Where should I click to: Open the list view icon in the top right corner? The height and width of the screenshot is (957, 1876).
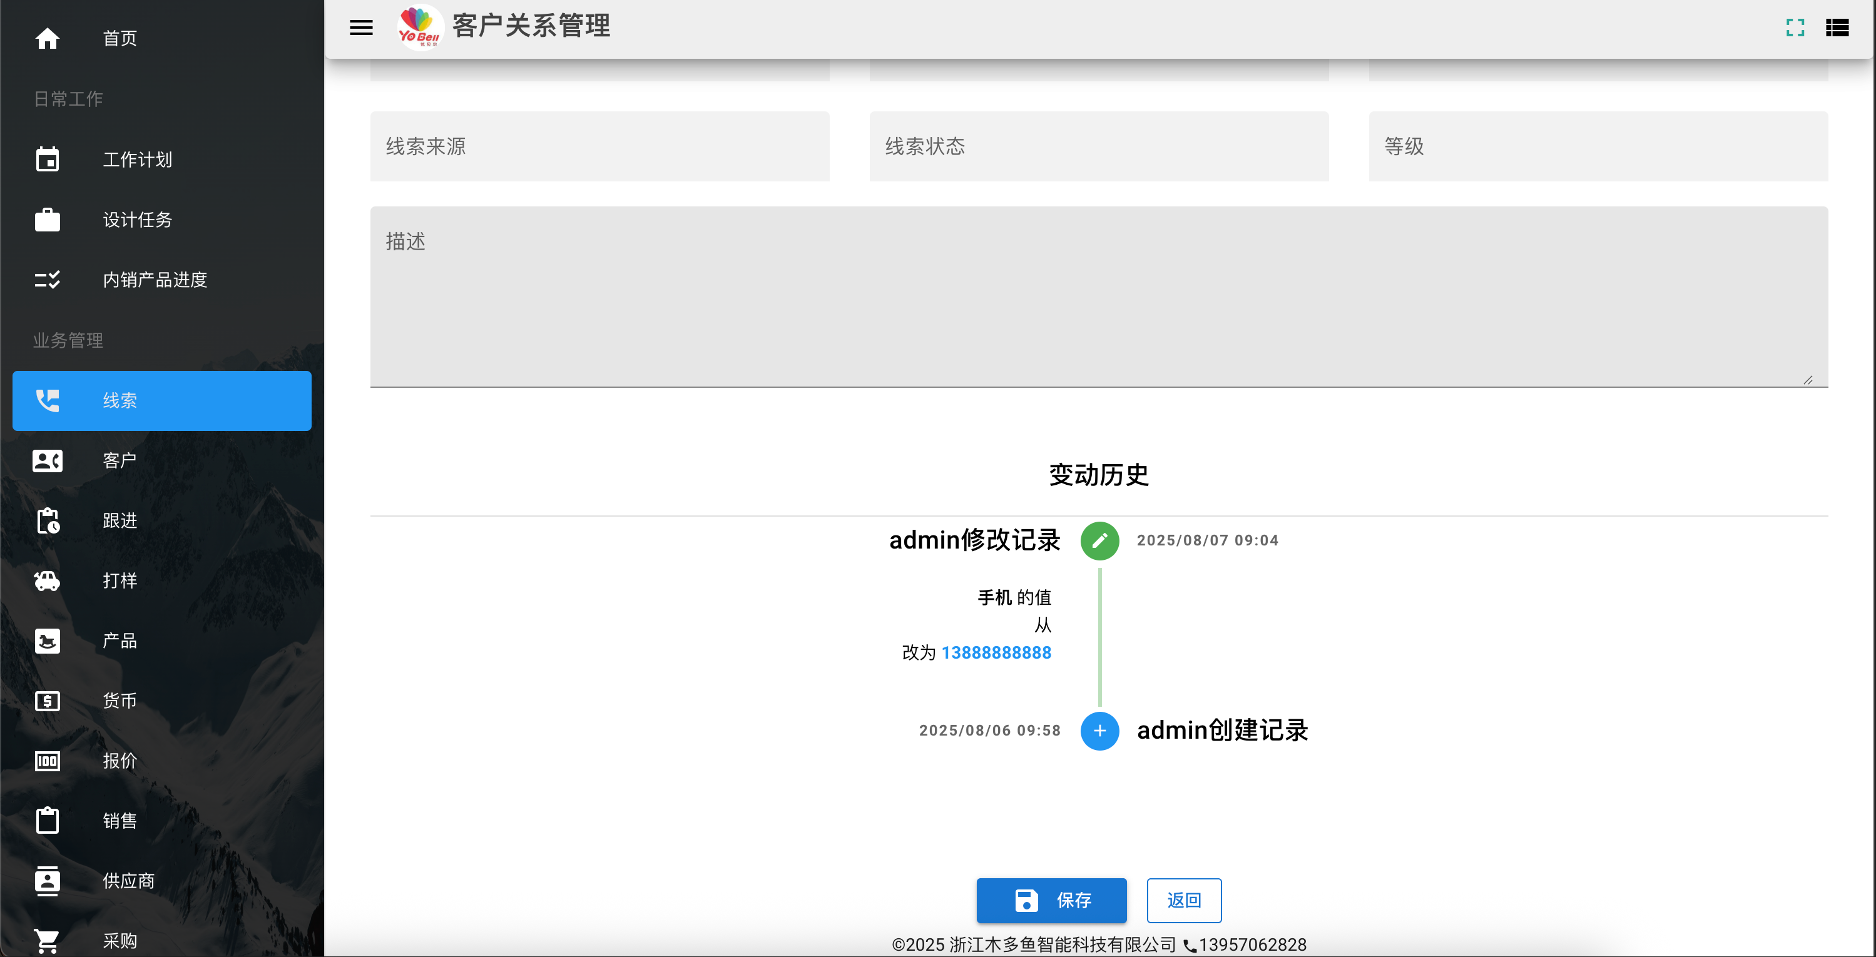[1837, 28]
